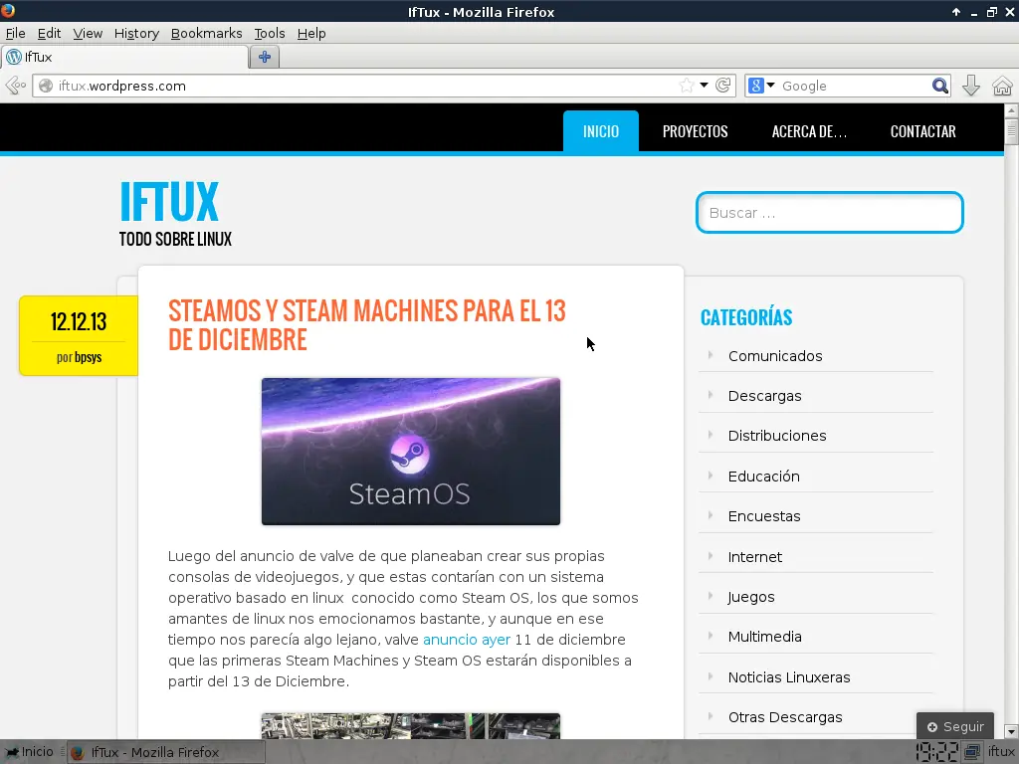Viewport: 1019px width, 764px height.
Task: Open the Encuestas category
Action: coord(764,516)
